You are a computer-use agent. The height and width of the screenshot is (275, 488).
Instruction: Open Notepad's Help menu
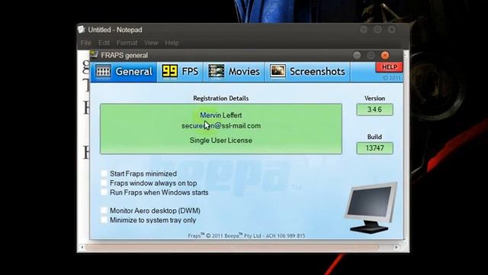(172, 43)
